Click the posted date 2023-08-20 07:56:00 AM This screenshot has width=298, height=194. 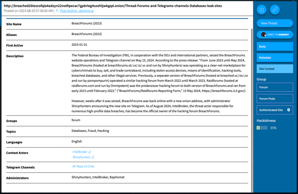[x=36, y=11]
